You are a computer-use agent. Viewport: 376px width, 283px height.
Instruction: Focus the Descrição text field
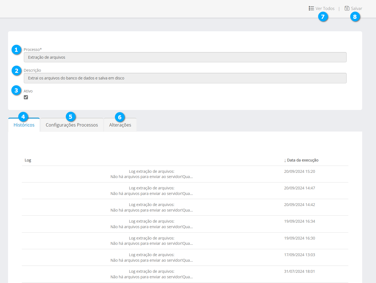[x=185, y=78]
